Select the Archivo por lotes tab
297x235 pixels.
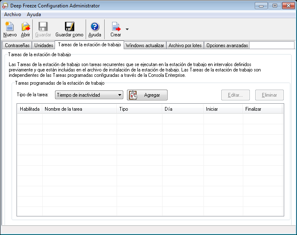[x=185, y=45]
